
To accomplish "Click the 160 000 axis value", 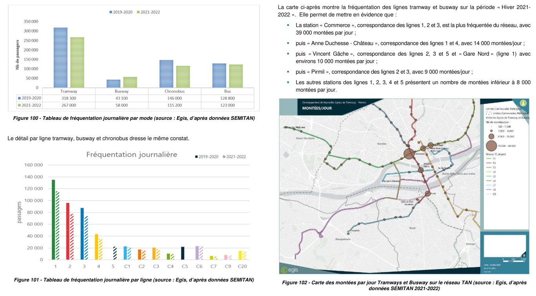I will (x=33, y=165).
